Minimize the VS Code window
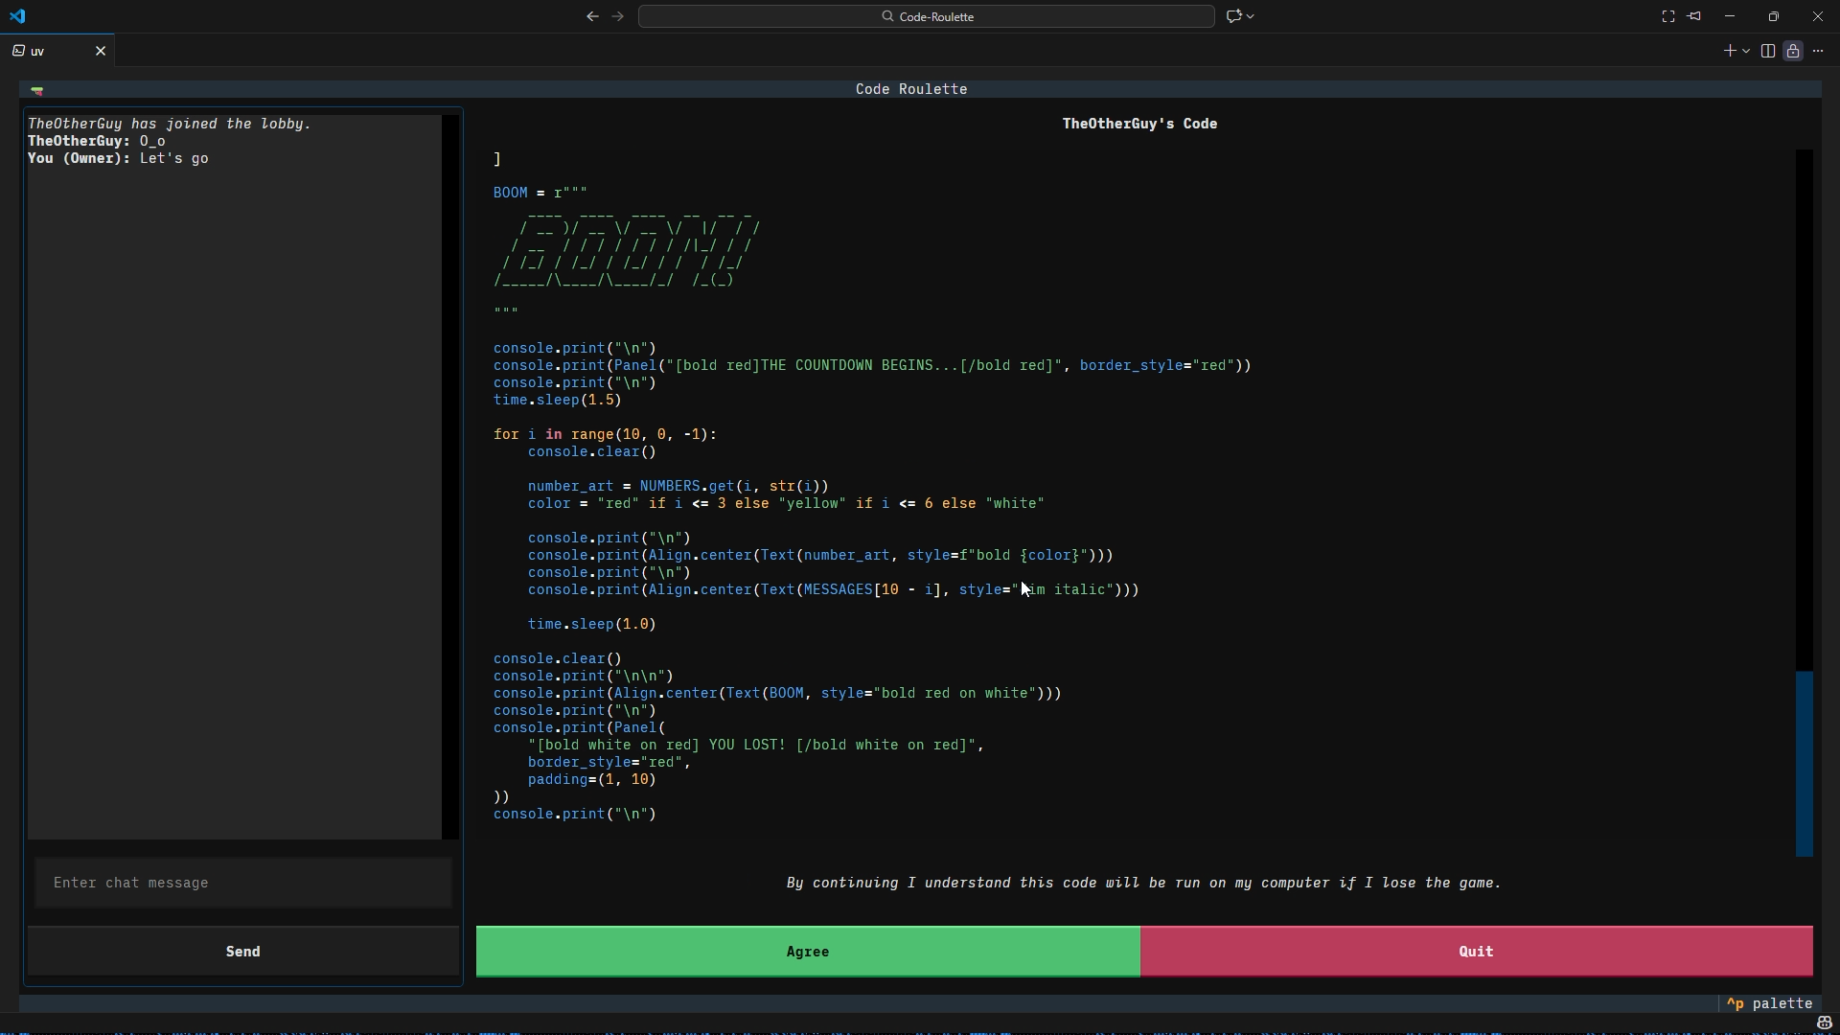1840x1035 pixels. [1730, 16]
